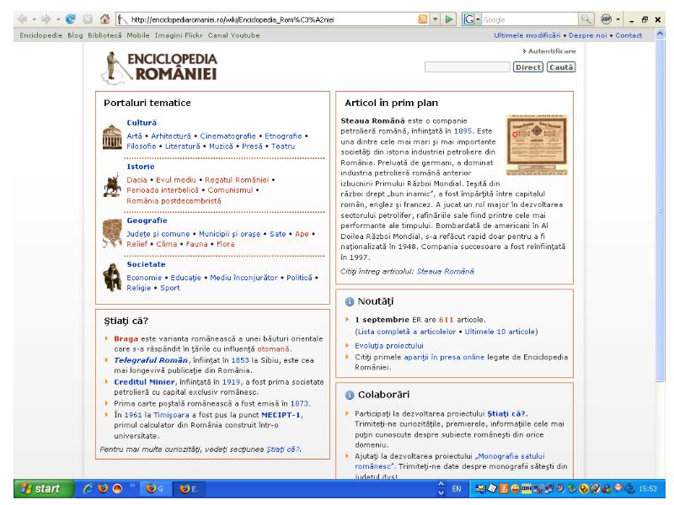This screenshot has width=674, height=505.
Task: Open the Regatul României link
Action: coord(237,180)
